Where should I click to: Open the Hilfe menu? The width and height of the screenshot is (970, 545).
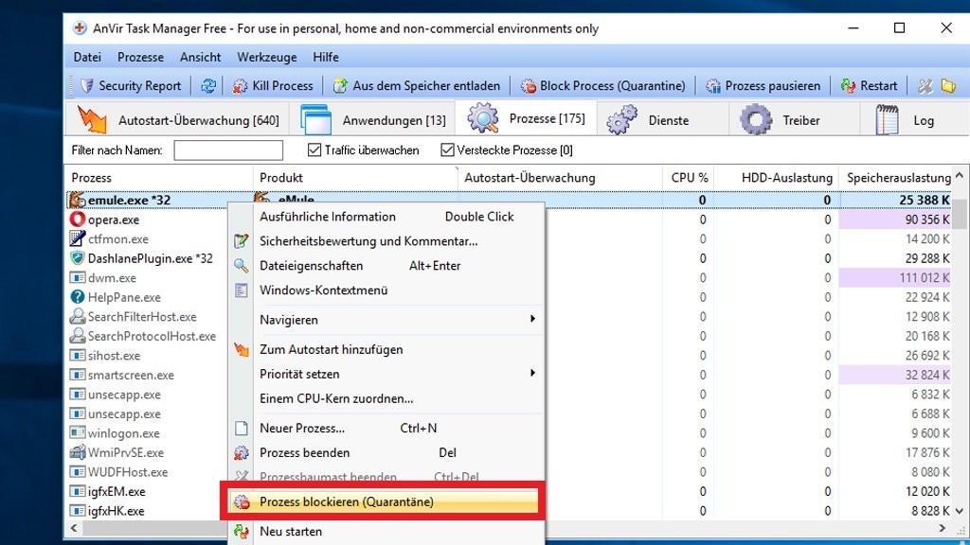tap(326, 57)
